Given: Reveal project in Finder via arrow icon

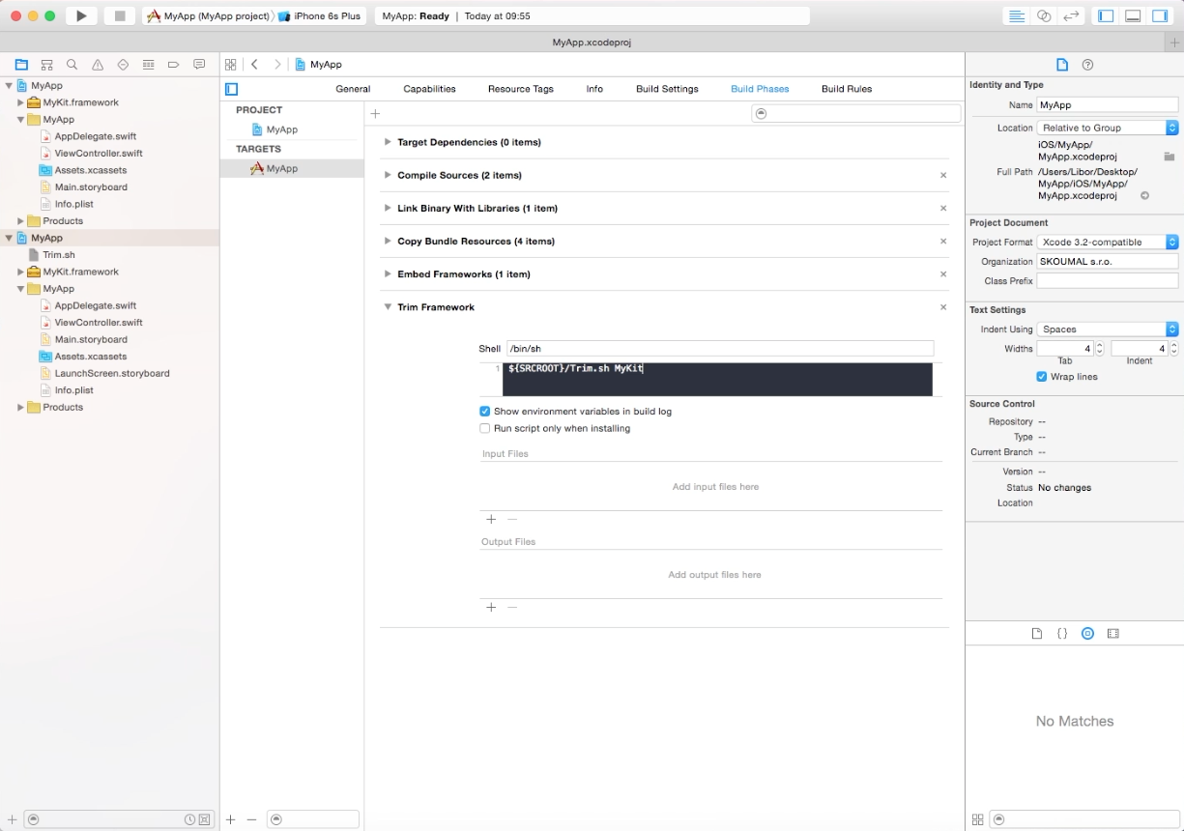Looking at the screenshot, I should point(1144,195).
